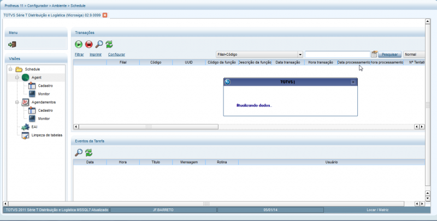Select Schedule in the tree
The image size is (437, 221).
coord(32,69)
